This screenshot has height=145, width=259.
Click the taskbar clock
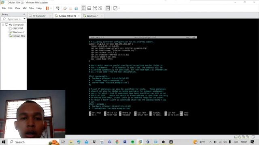tap(244, 142)
